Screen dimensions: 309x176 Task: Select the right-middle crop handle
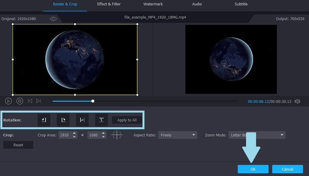point(138,60)
